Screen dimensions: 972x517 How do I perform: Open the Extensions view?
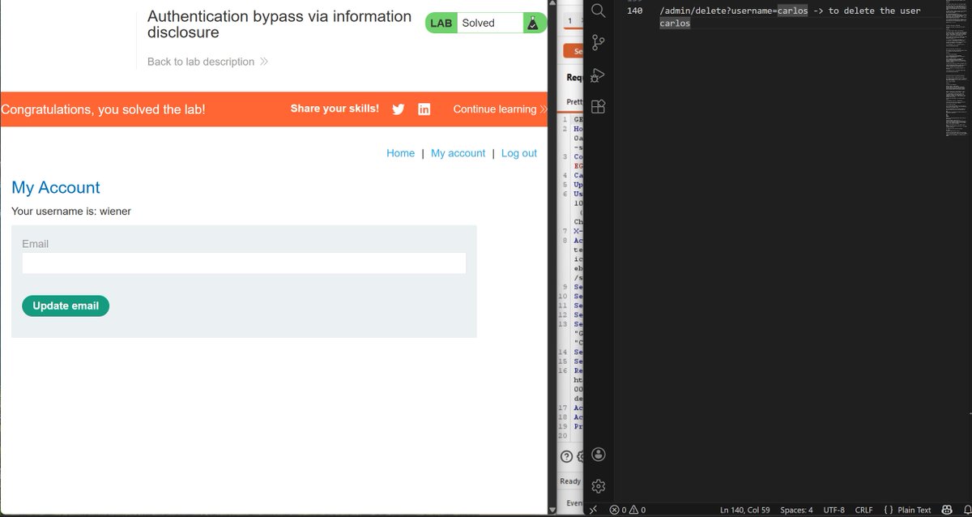click(x=598, y=106)
